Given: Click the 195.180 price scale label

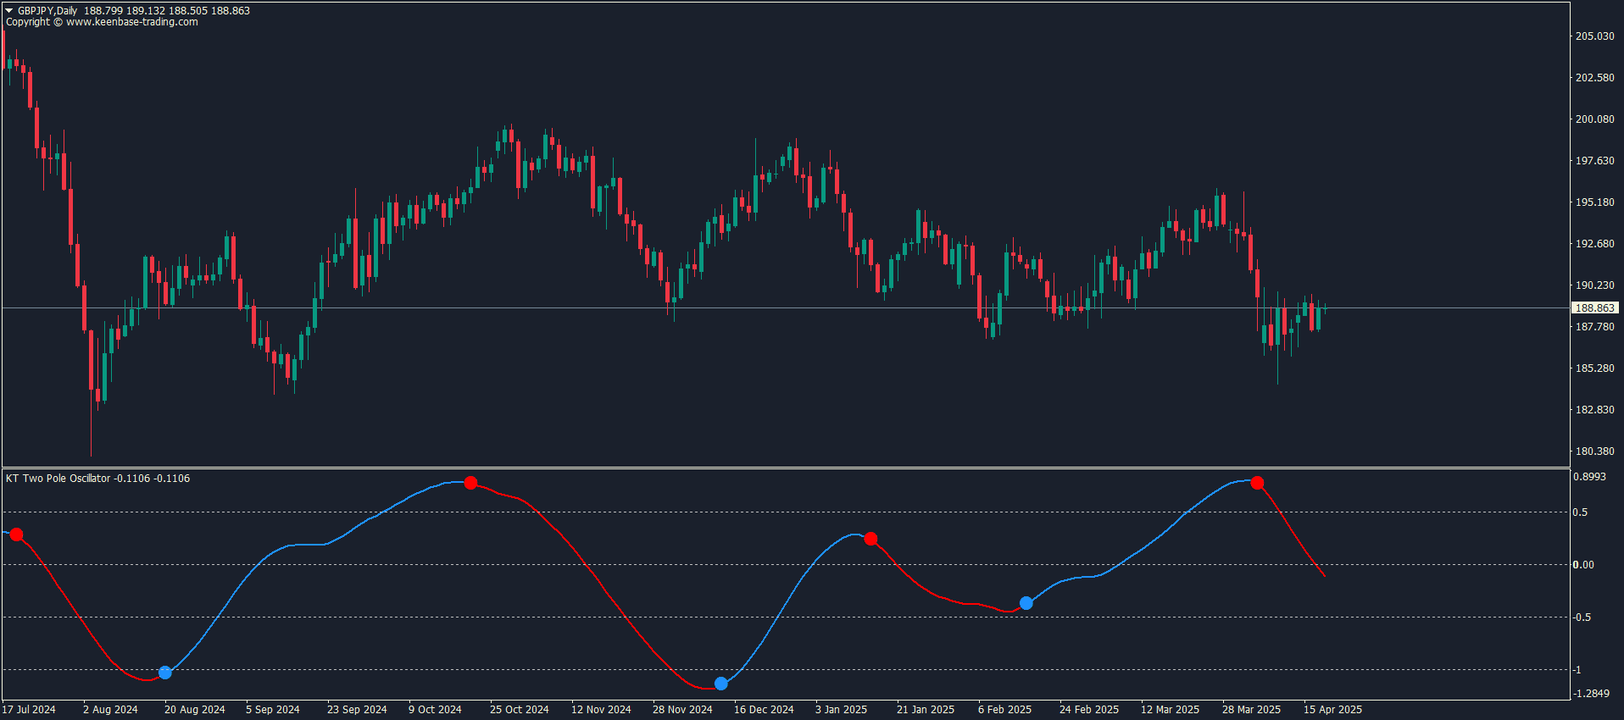Looking at the screenshot, I should (x=1595, y=202).
